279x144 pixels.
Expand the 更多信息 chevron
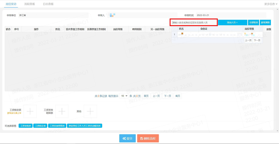[x=276, y=4]
